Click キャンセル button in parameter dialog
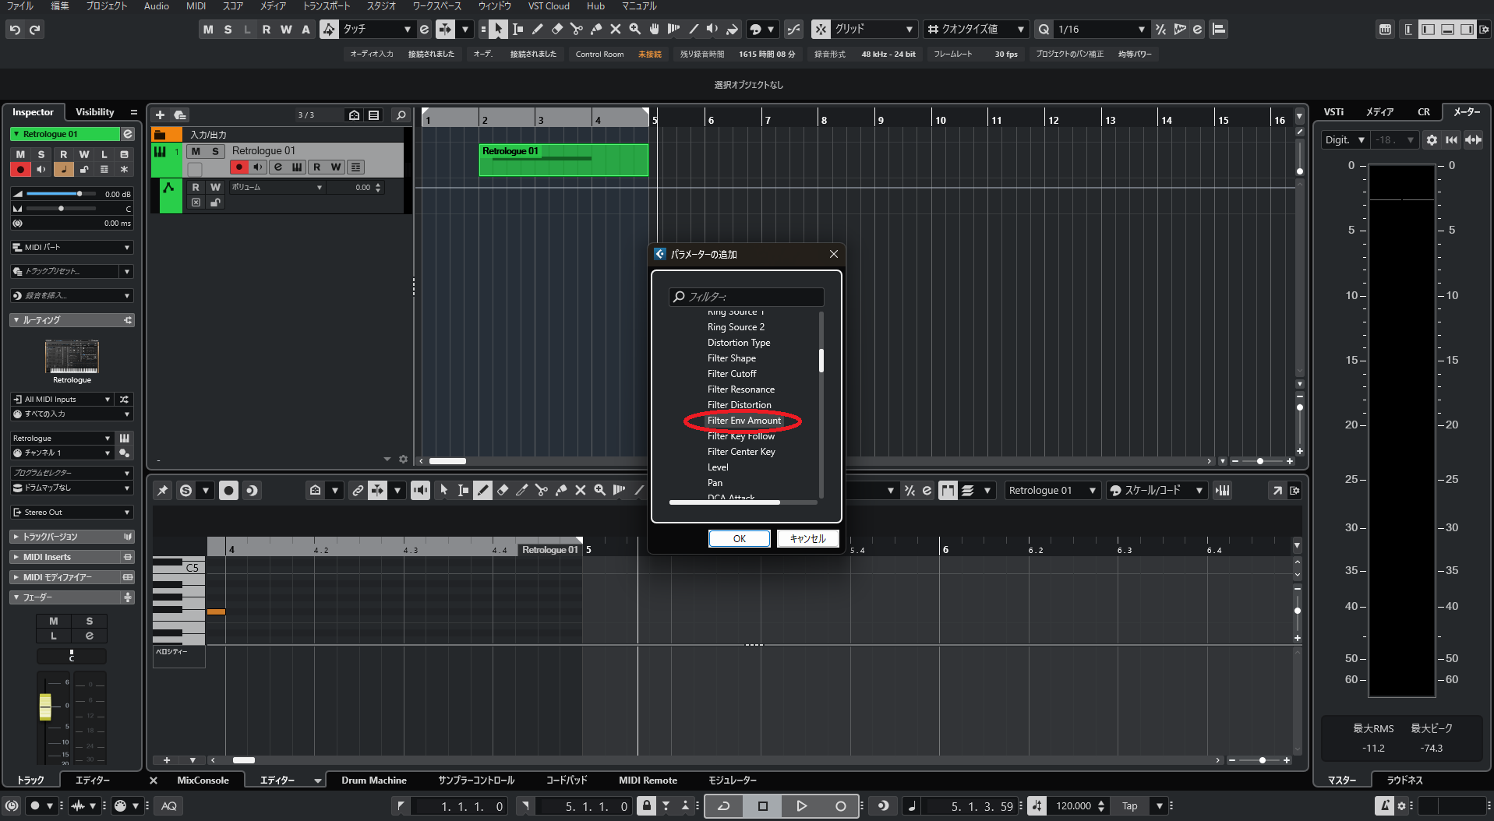 (808, 539)
